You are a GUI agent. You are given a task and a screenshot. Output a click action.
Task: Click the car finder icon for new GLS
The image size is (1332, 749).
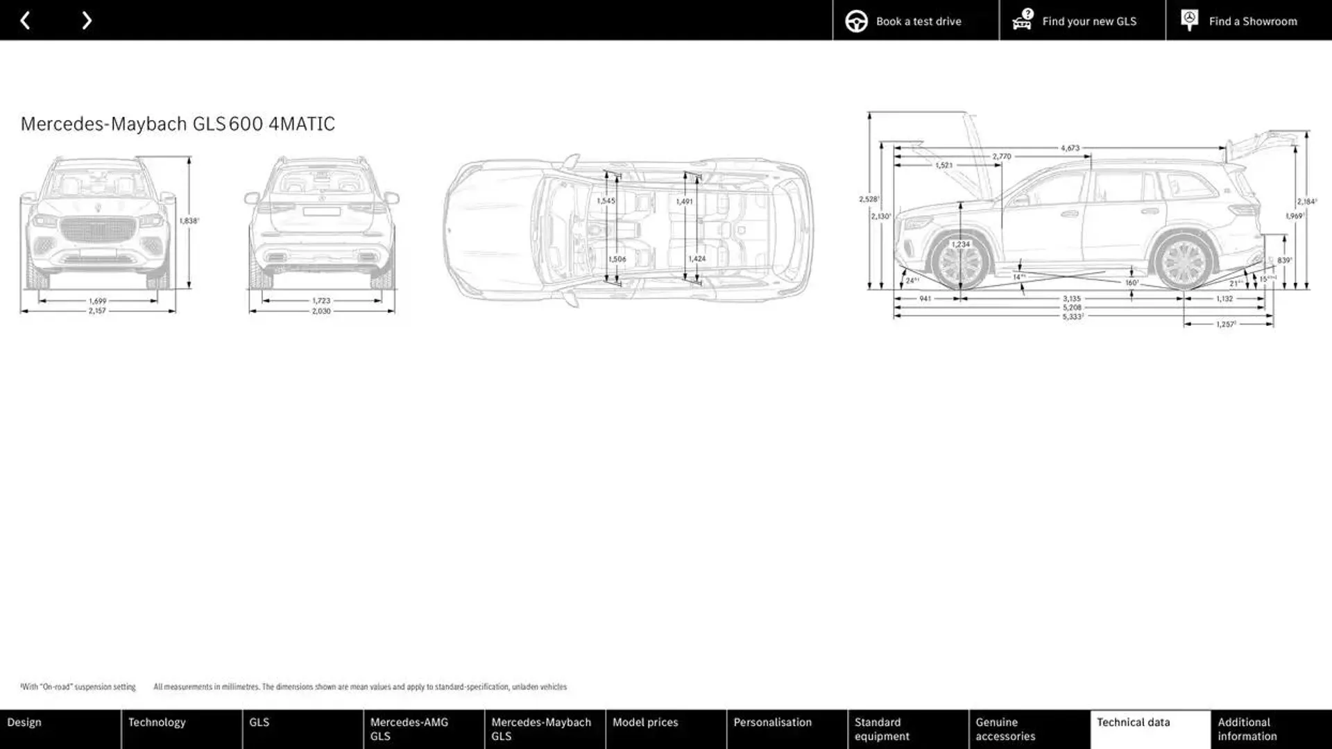(x=1022, y=20)
